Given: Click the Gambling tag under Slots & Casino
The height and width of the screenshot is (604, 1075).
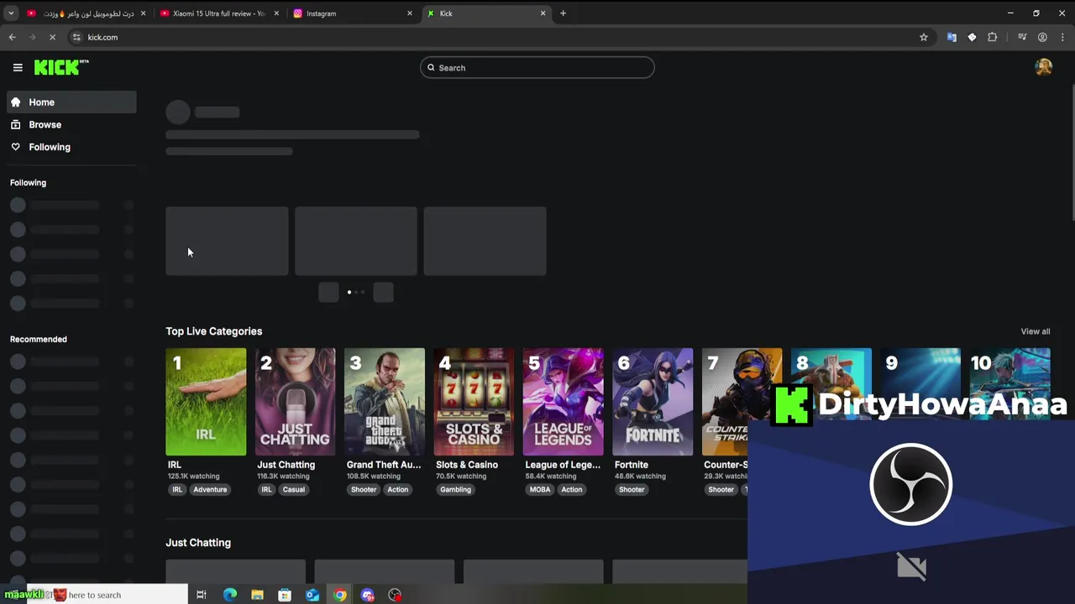Looking at the screenshot, I should [x=456, y=490].
